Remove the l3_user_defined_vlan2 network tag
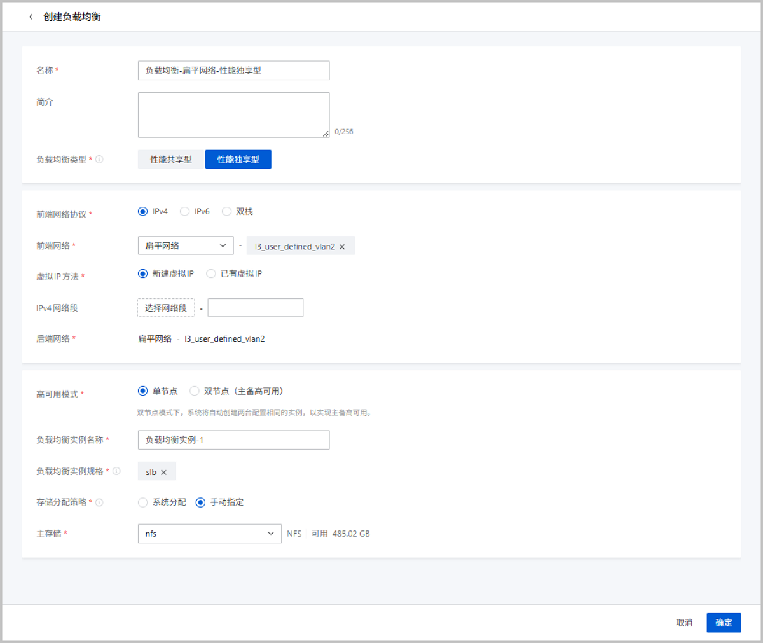 click(342, 247)
